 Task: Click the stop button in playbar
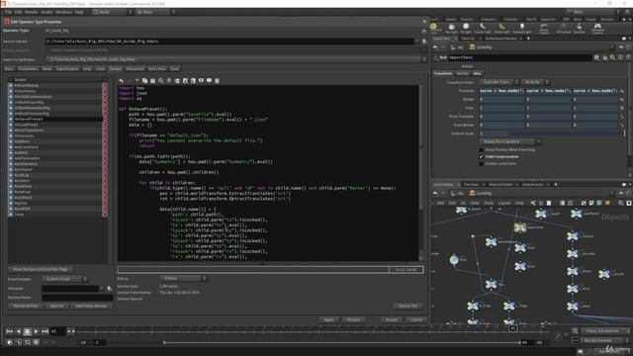click(27, 331)
